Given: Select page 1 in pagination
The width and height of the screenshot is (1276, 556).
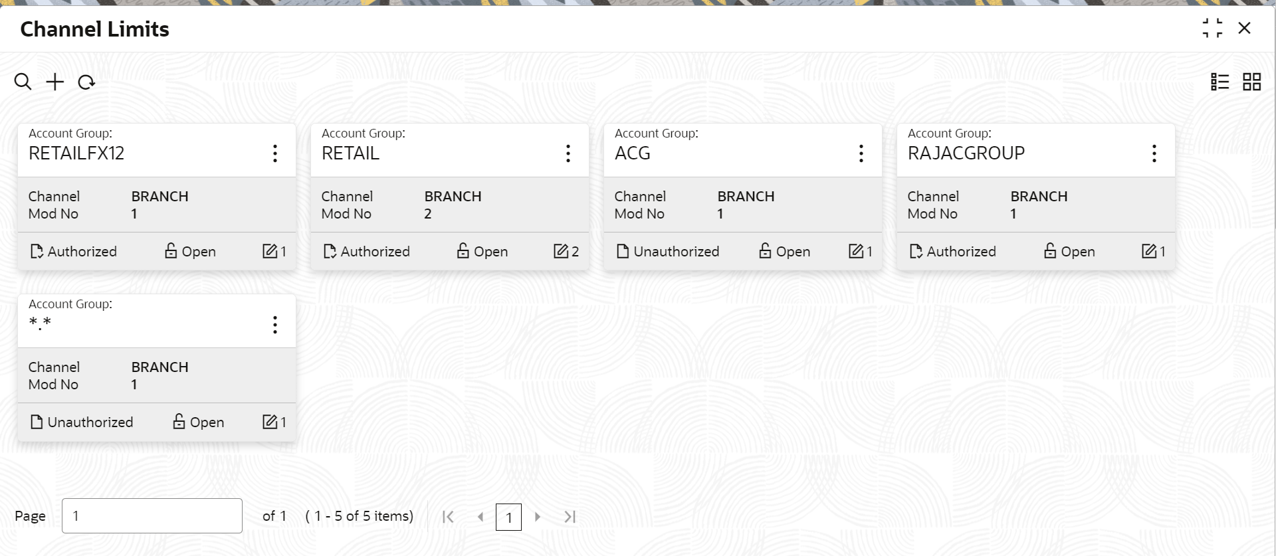Looking at the screenshot, I should tap(508, 517).
